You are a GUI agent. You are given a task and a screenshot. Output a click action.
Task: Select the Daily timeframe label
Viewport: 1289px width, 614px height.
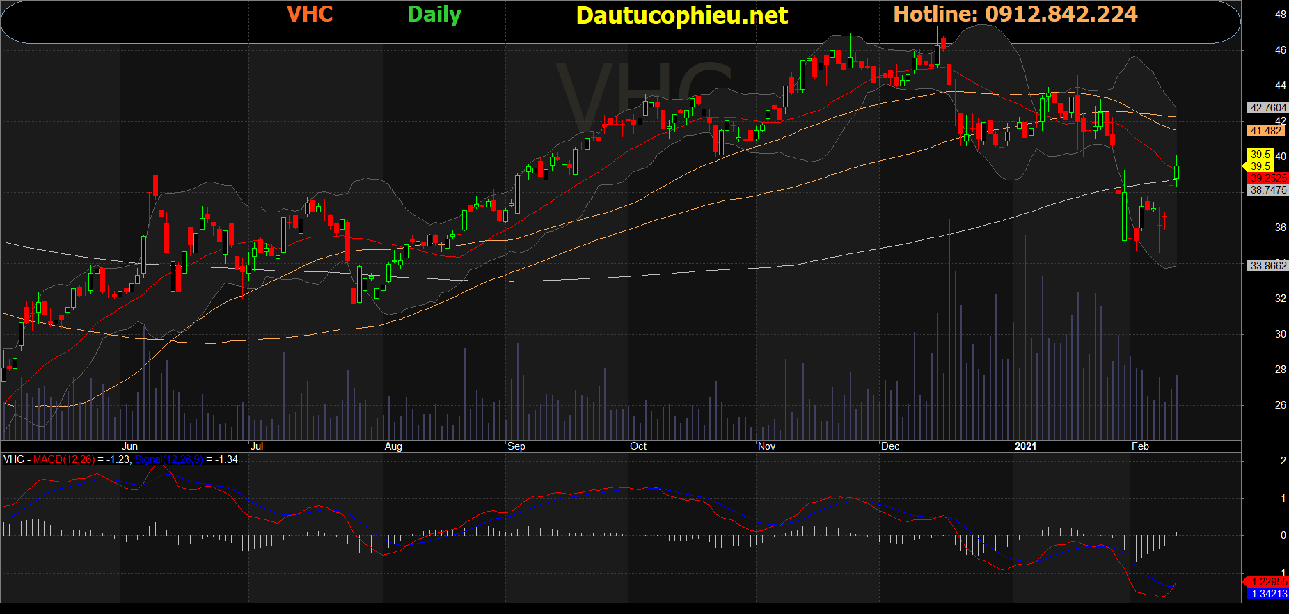(434, 15)
